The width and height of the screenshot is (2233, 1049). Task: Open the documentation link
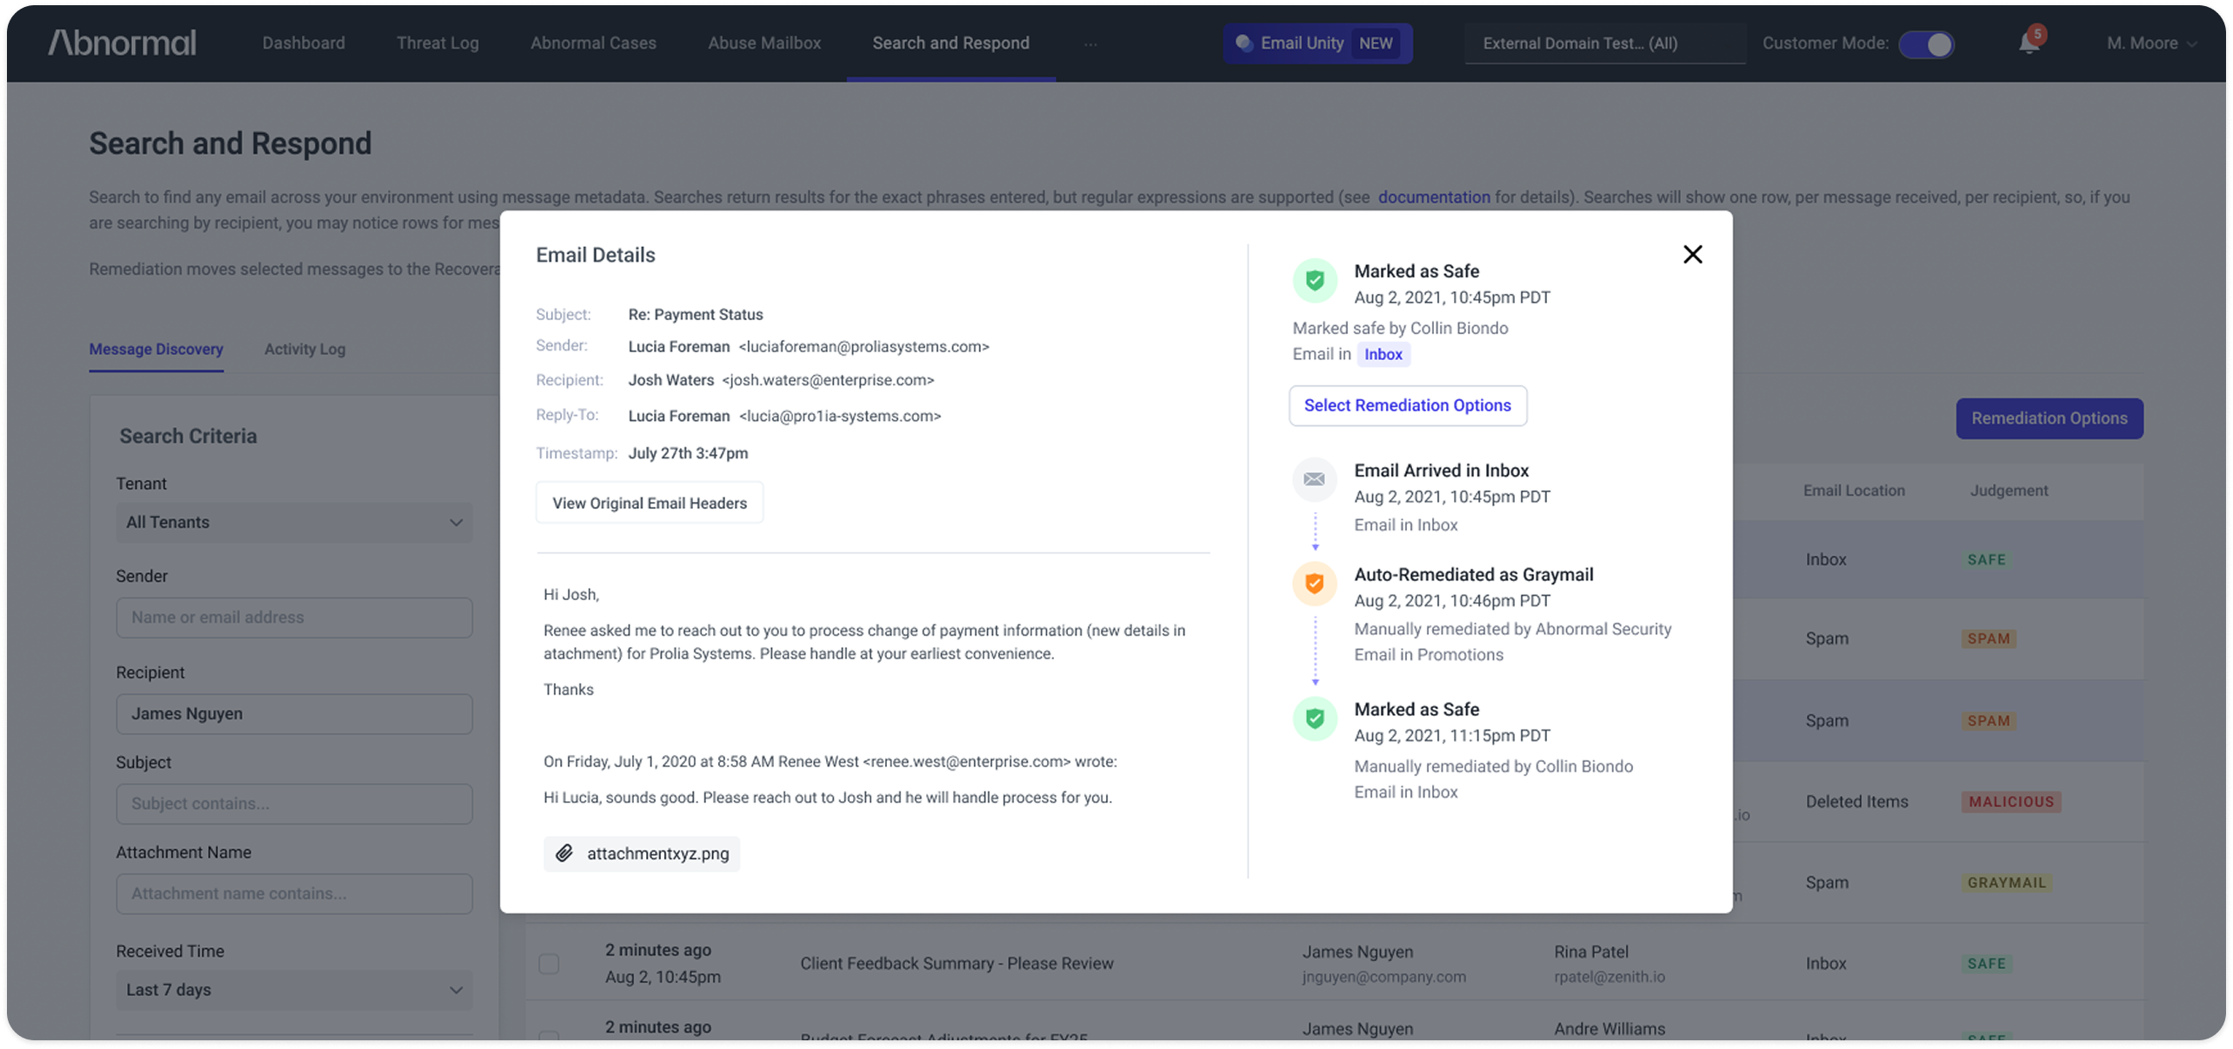point(1433,197)
